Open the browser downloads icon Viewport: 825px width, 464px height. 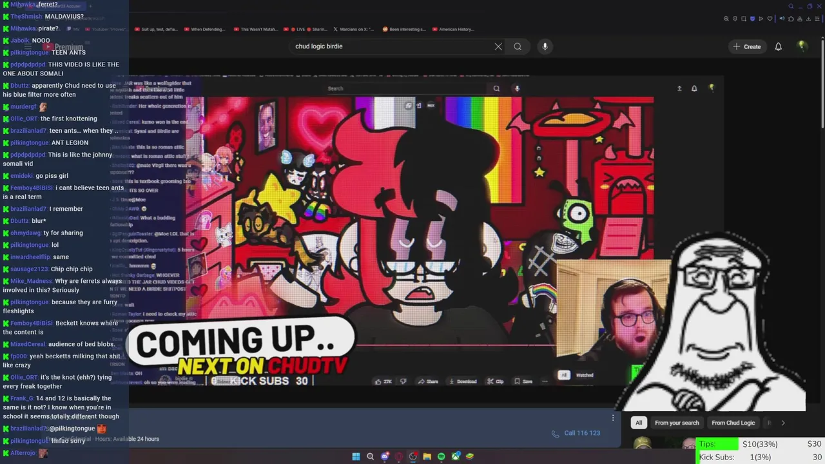pos(809,19)
